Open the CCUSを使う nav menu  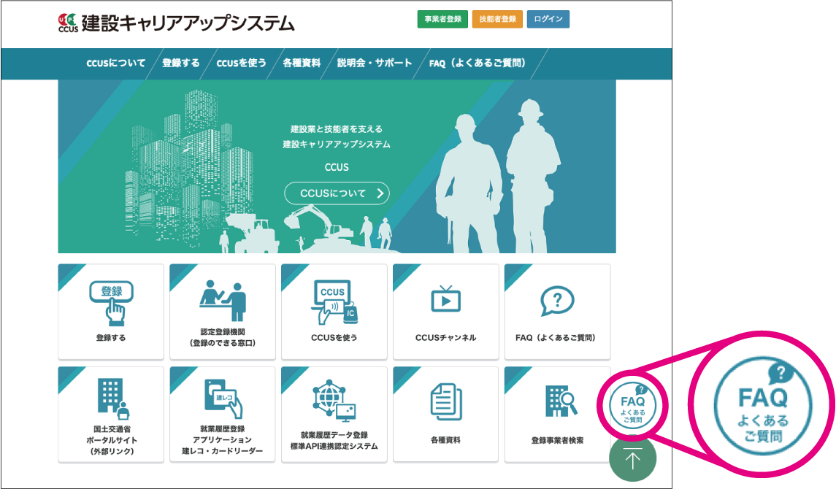click(x=241, y=63)
